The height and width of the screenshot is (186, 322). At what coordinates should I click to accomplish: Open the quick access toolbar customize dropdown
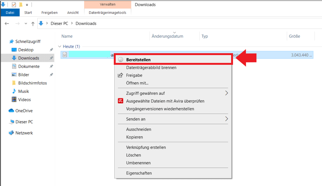tap(27, 5)
